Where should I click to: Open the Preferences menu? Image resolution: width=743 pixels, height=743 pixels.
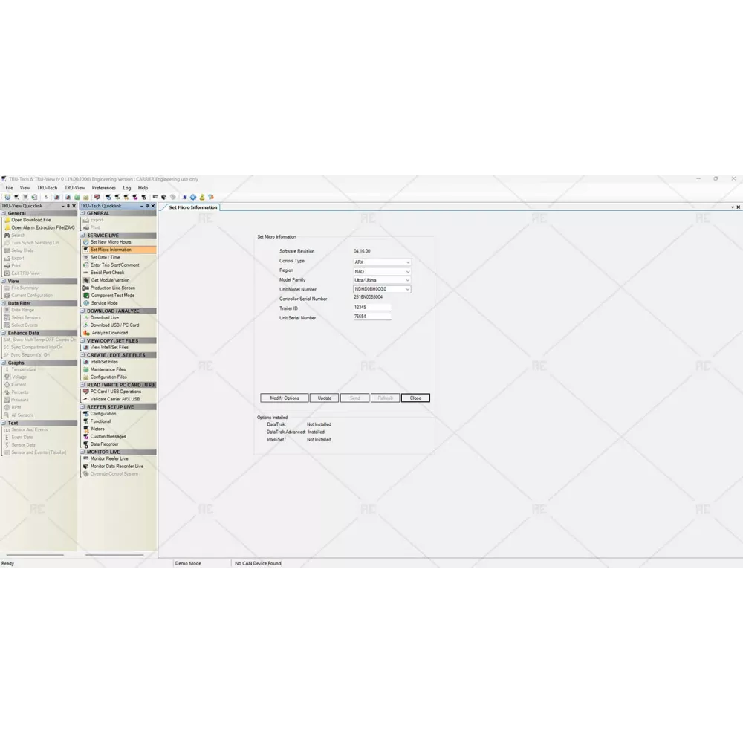click(x=104, y=188)
